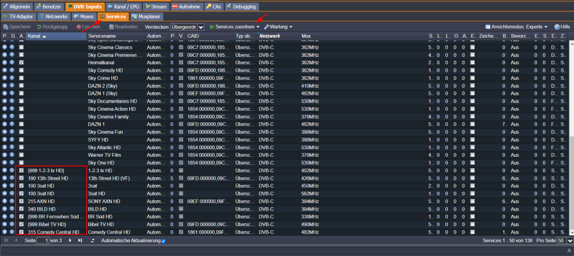Expand the Wartung dropdown
Viewport: 574px width, 256px height.
(278, 27)
